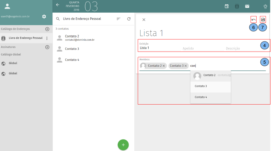Open the mail envelope icon
This screenshot has height=151, width=271.
coord(247,6)
